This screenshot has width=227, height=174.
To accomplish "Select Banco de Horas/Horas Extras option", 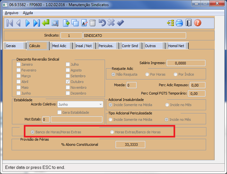I will pos(33,132).
